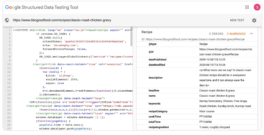Select the dateModified row label
The width and height of the screenshot is (264, 135).
(157, 65)
